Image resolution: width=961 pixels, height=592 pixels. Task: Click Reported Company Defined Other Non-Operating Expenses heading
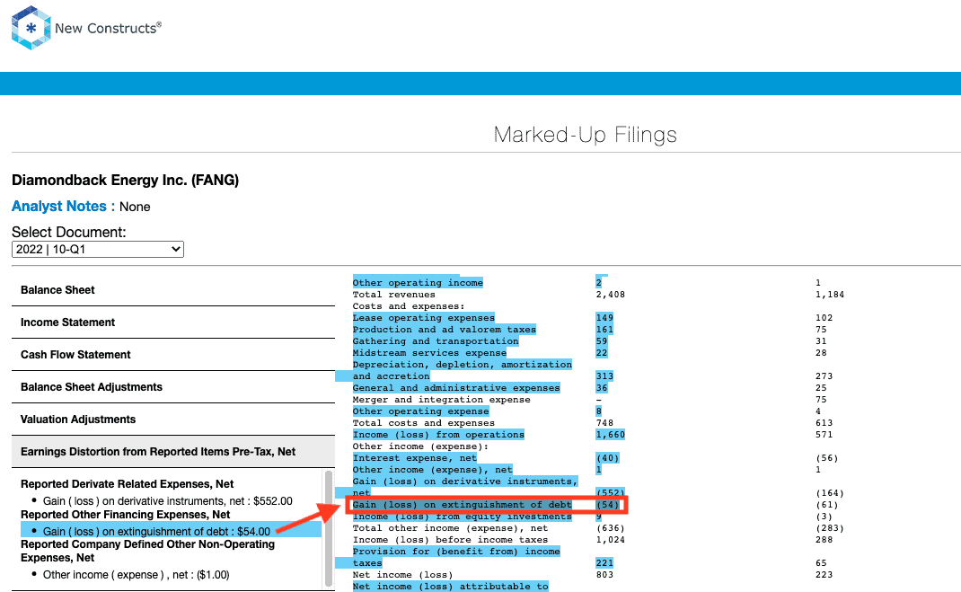147,551
